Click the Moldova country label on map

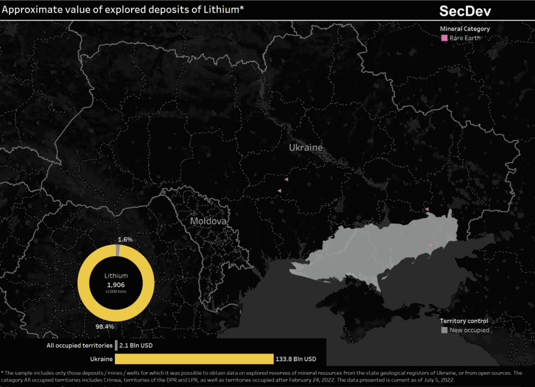point(208,221)
